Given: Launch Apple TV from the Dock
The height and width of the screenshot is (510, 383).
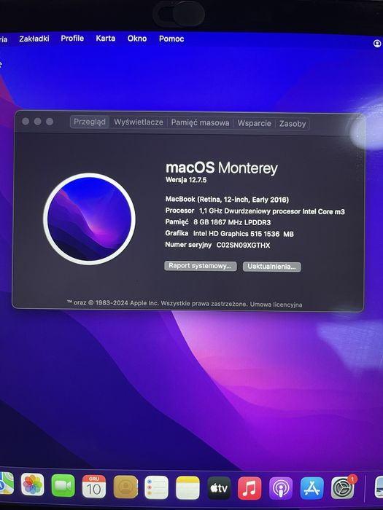Looking at the screenshot, I should point(219,488).
